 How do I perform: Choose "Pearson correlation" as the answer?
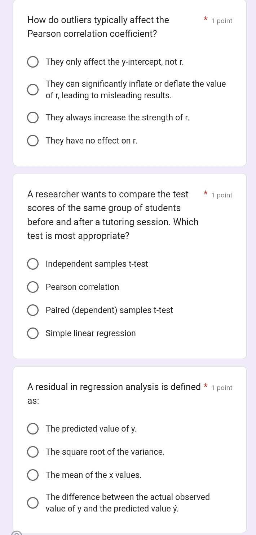click(33, 287)
